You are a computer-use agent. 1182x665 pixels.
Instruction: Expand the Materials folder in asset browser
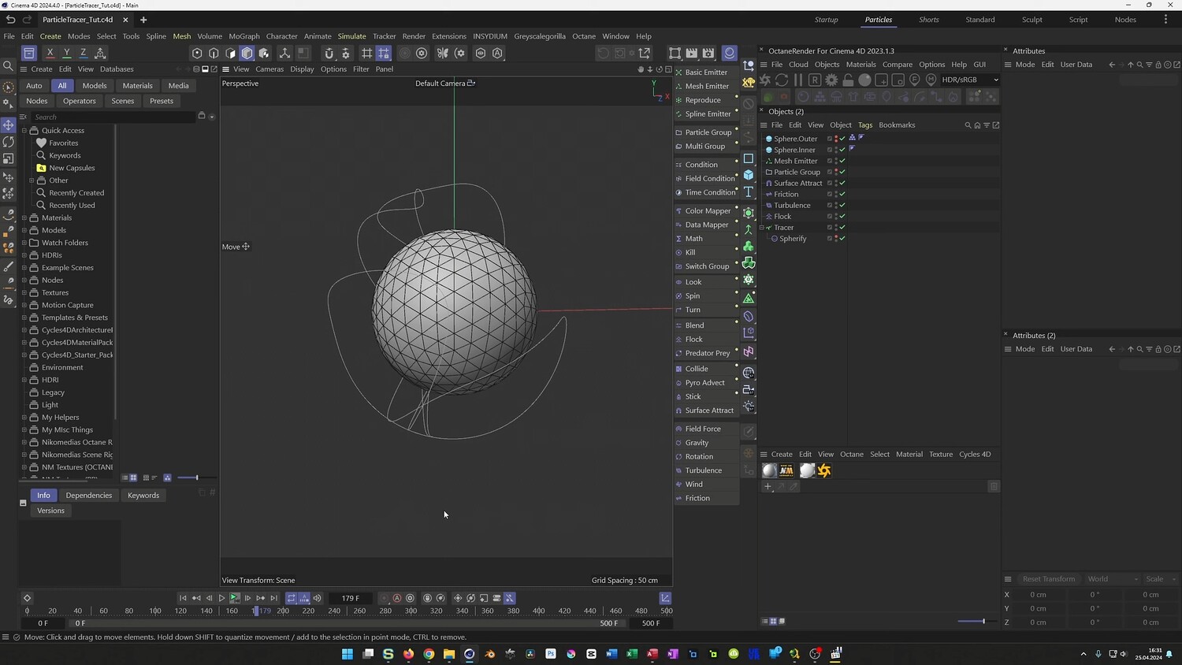(24, 218)
